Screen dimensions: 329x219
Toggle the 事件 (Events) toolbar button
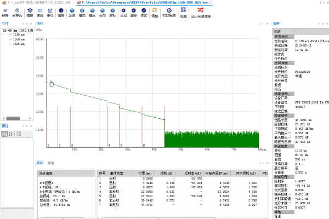[50, 12]
